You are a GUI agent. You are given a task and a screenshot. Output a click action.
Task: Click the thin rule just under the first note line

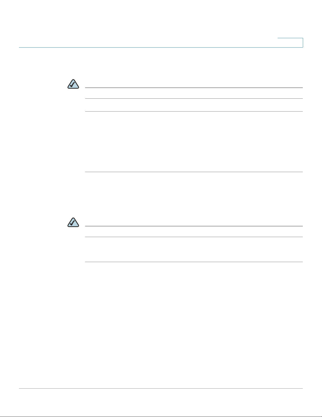pyautogui.click(x=194, y=98)
